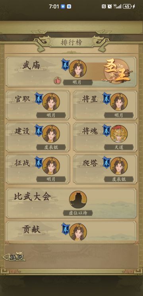Screen dimensions: 143x296
Task: Tap the battery indicator in status bar
Action: coord(127,6)
